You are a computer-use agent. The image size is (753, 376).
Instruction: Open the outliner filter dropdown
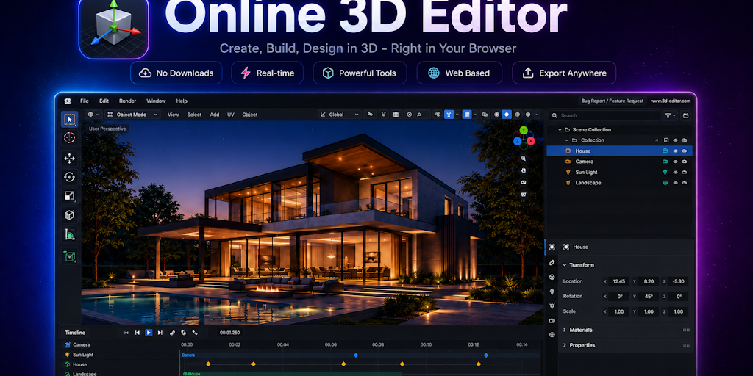669,115
